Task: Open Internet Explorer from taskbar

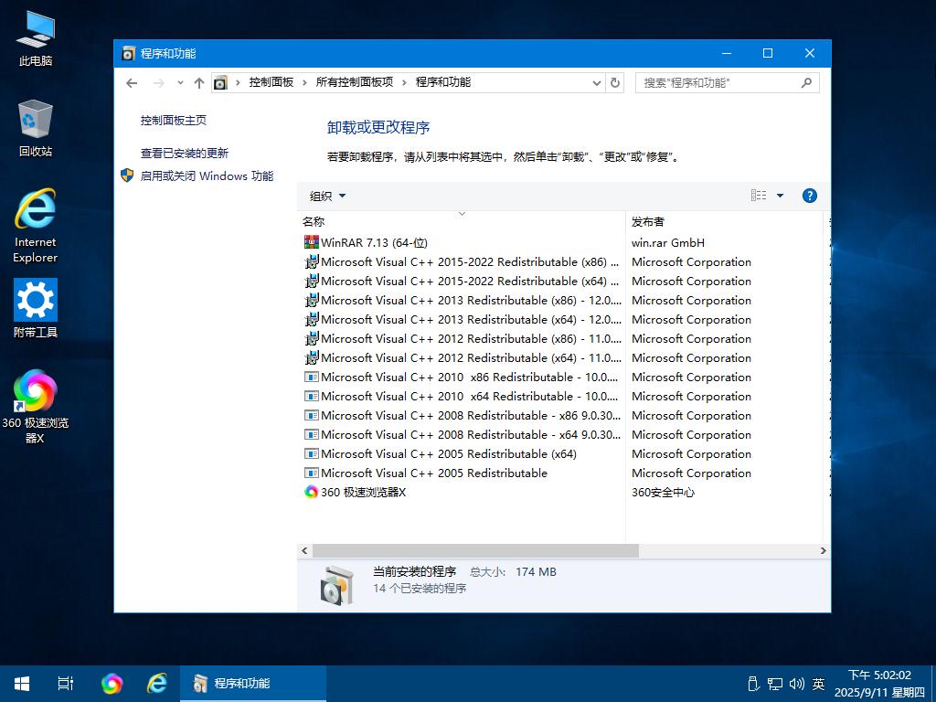Action: tap(157, 683)
